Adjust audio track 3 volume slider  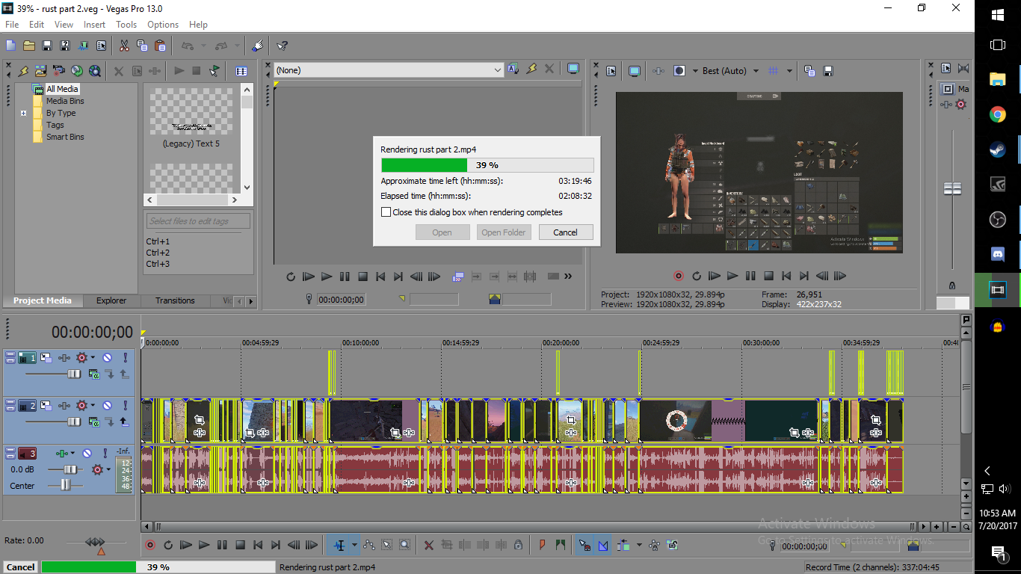[x=70, y=469]
